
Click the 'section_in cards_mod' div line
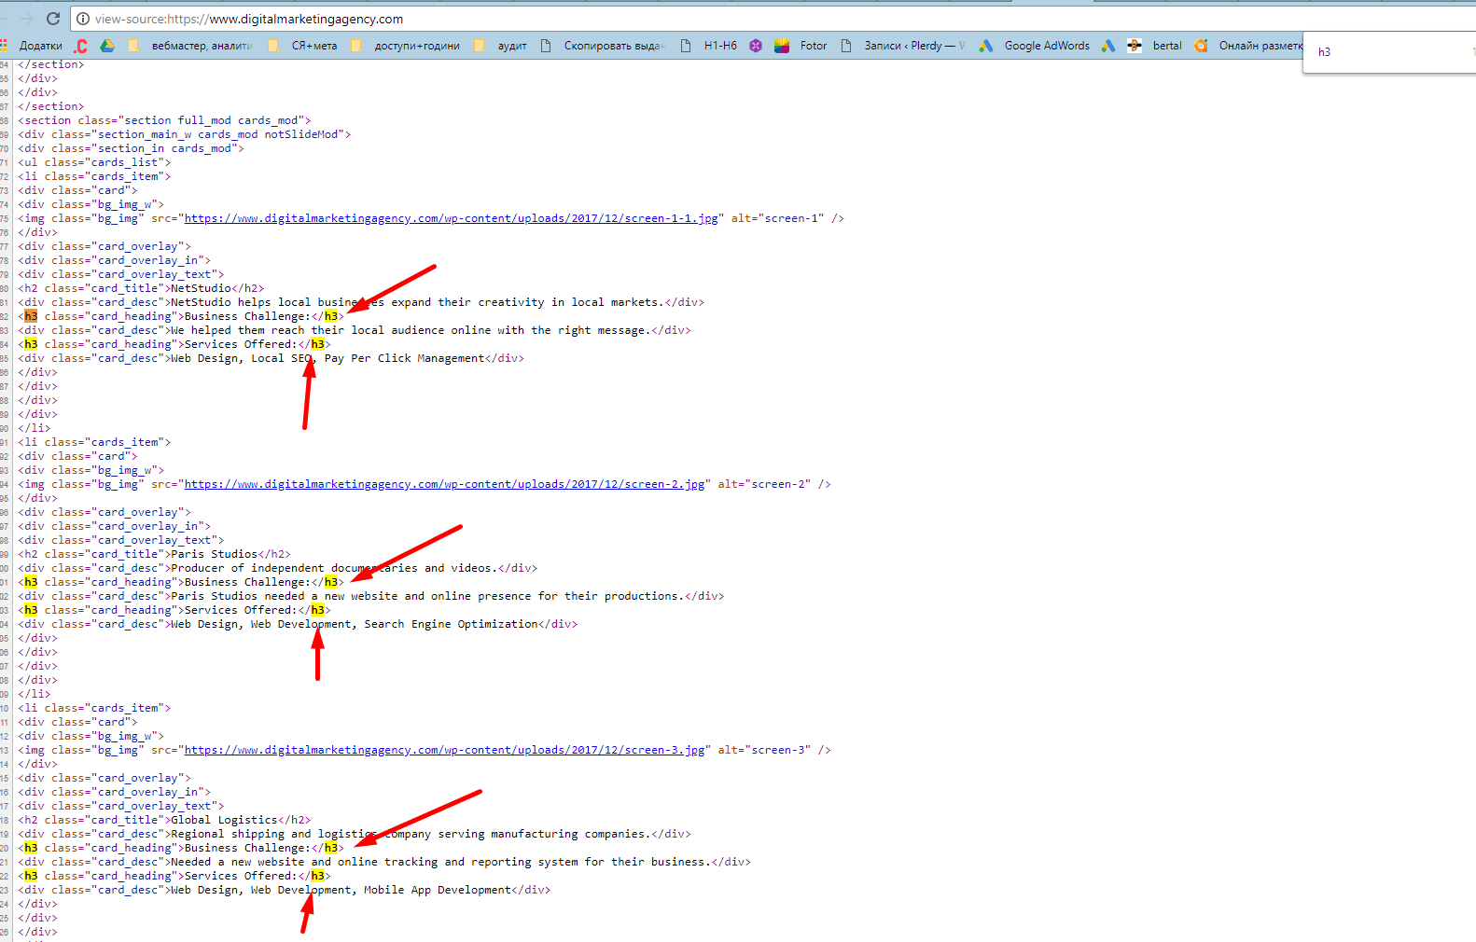[x=131, y=148]
